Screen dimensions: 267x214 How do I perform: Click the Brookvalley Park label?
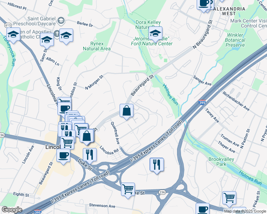click(221, 162)
